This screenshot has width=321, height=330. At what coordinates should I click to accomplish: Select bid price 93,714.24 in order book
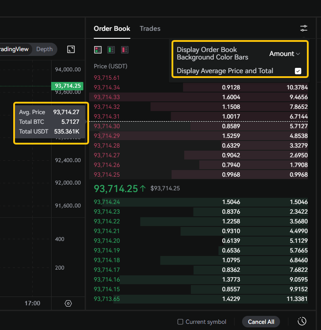(107, 202)
